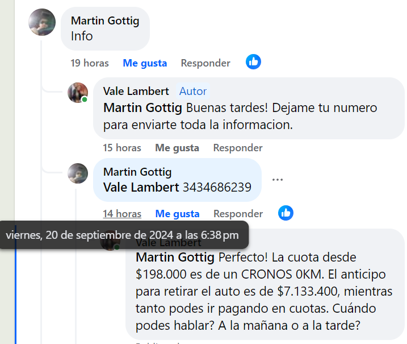
Task: Click Responder under the phone number reply
Action: coord(238,214)
